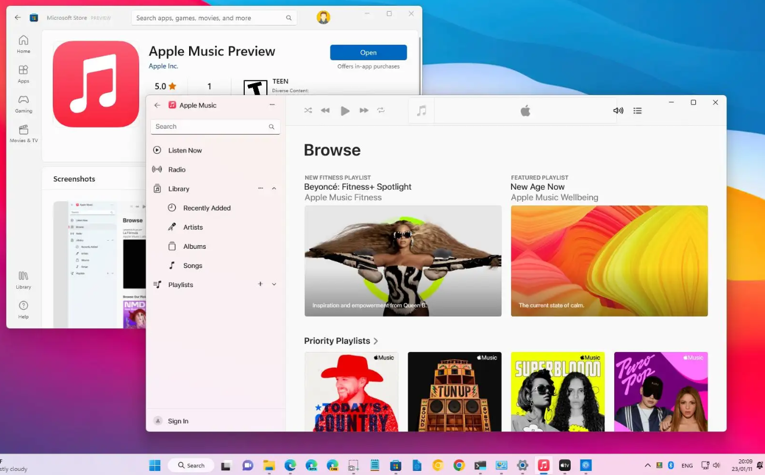Click Apple Music Preview app icon in Store
765x475 pixels.
tap(96, 84)
